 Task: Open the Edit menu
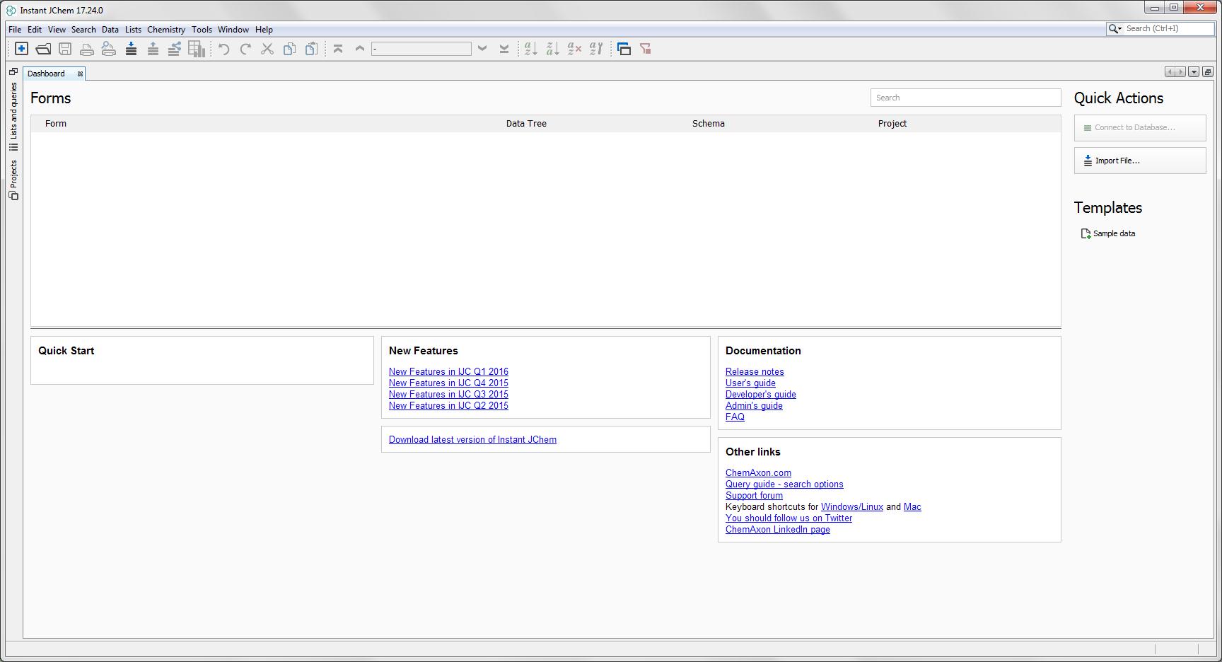coord(35,30)
